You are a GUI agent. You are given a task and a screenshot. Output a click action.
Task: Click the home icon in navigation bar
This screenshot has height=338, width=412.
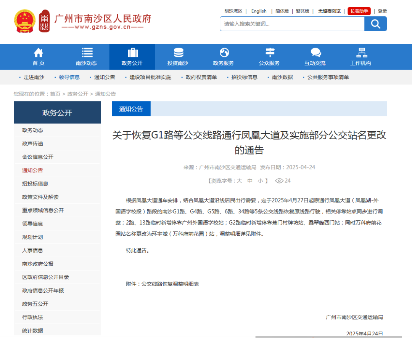point(39,53)
